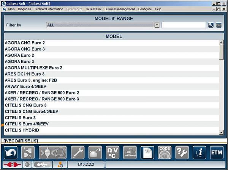This screenshot has height=170, width=228.
Task: Select model AGORA Euro 3
Action: point(112,62)
